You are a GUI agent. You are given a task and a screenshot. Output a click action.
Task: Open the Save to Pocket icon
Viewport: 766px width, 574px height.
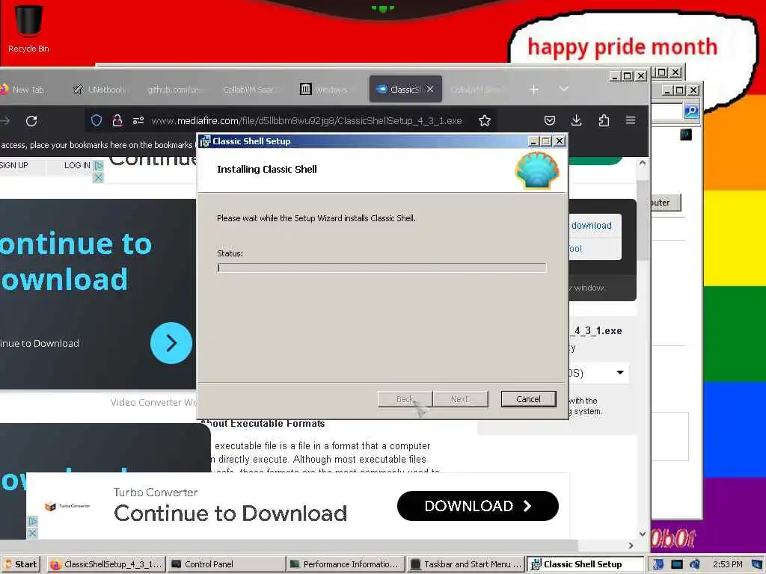tap(550, 120)
